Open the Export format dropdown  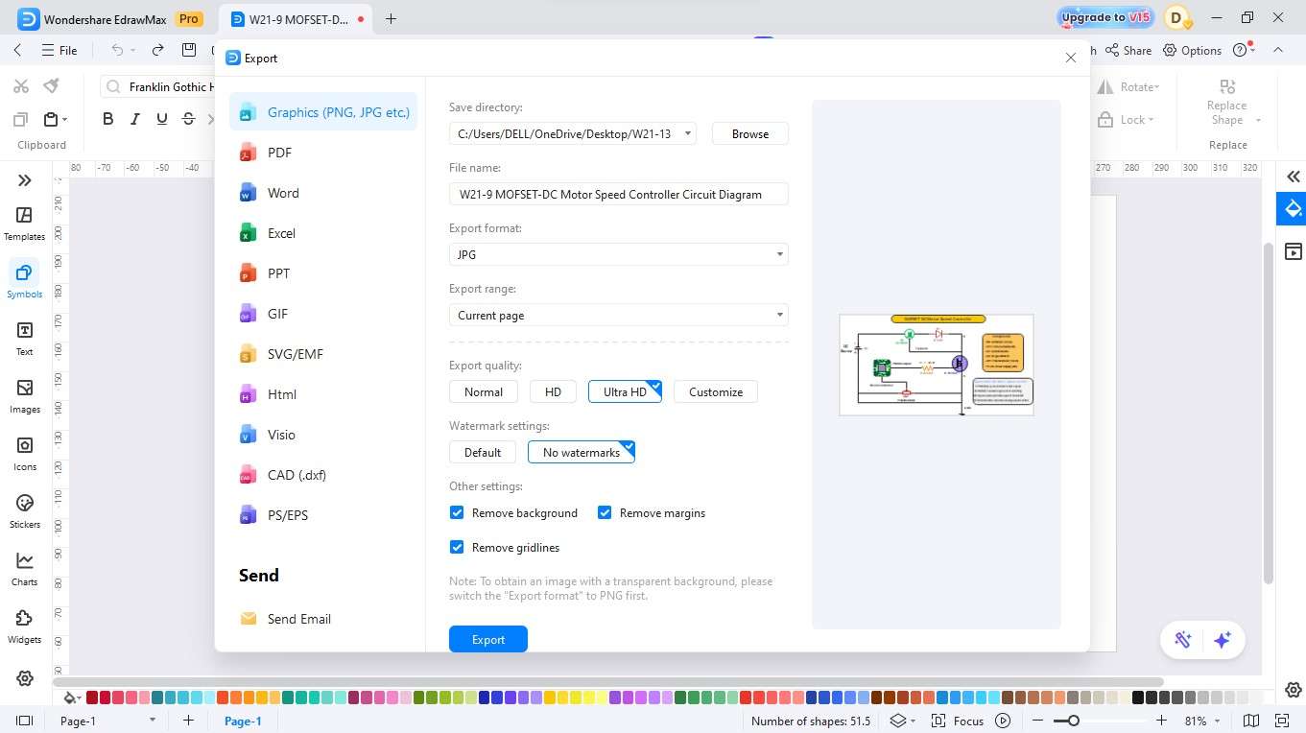tap(779, 254)
